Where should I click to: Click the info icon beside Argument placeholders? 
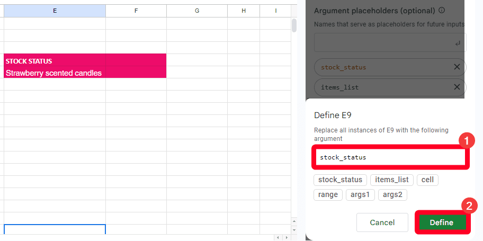click(x=442, y=11)
